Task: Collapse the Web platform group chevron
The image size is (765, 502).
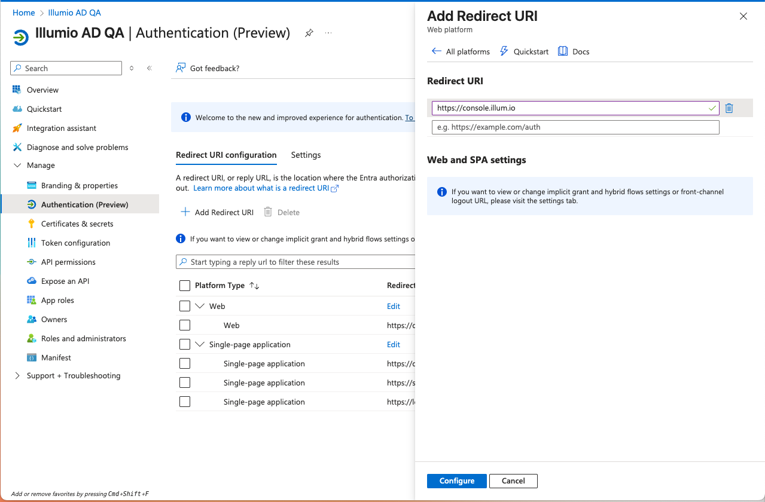Action: (200, 306)
